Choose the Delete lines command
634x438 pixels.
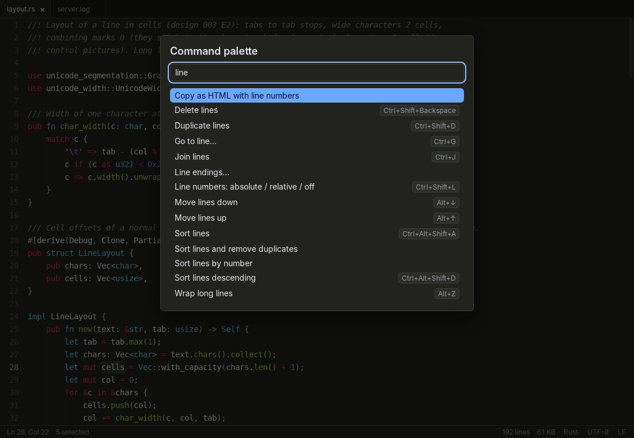317,110
